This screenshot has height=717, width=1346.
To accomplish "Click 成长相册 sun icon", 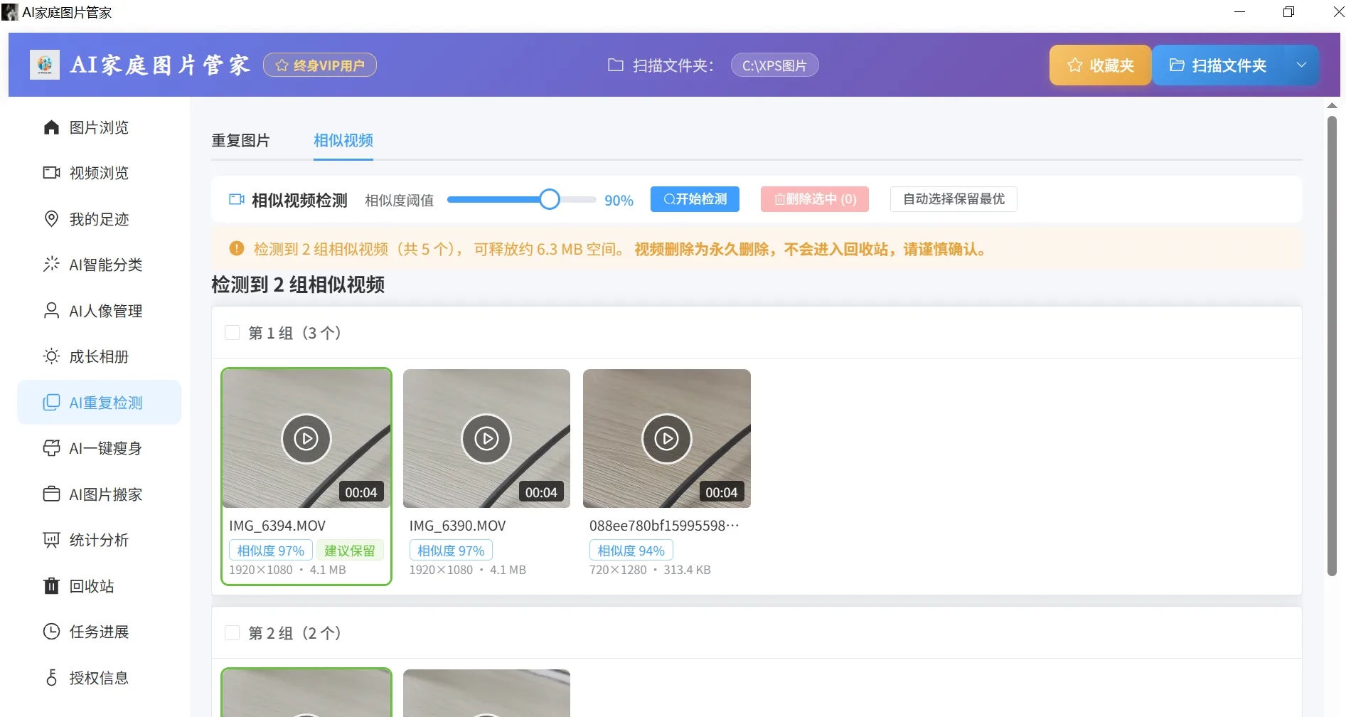I will point(51,356).
